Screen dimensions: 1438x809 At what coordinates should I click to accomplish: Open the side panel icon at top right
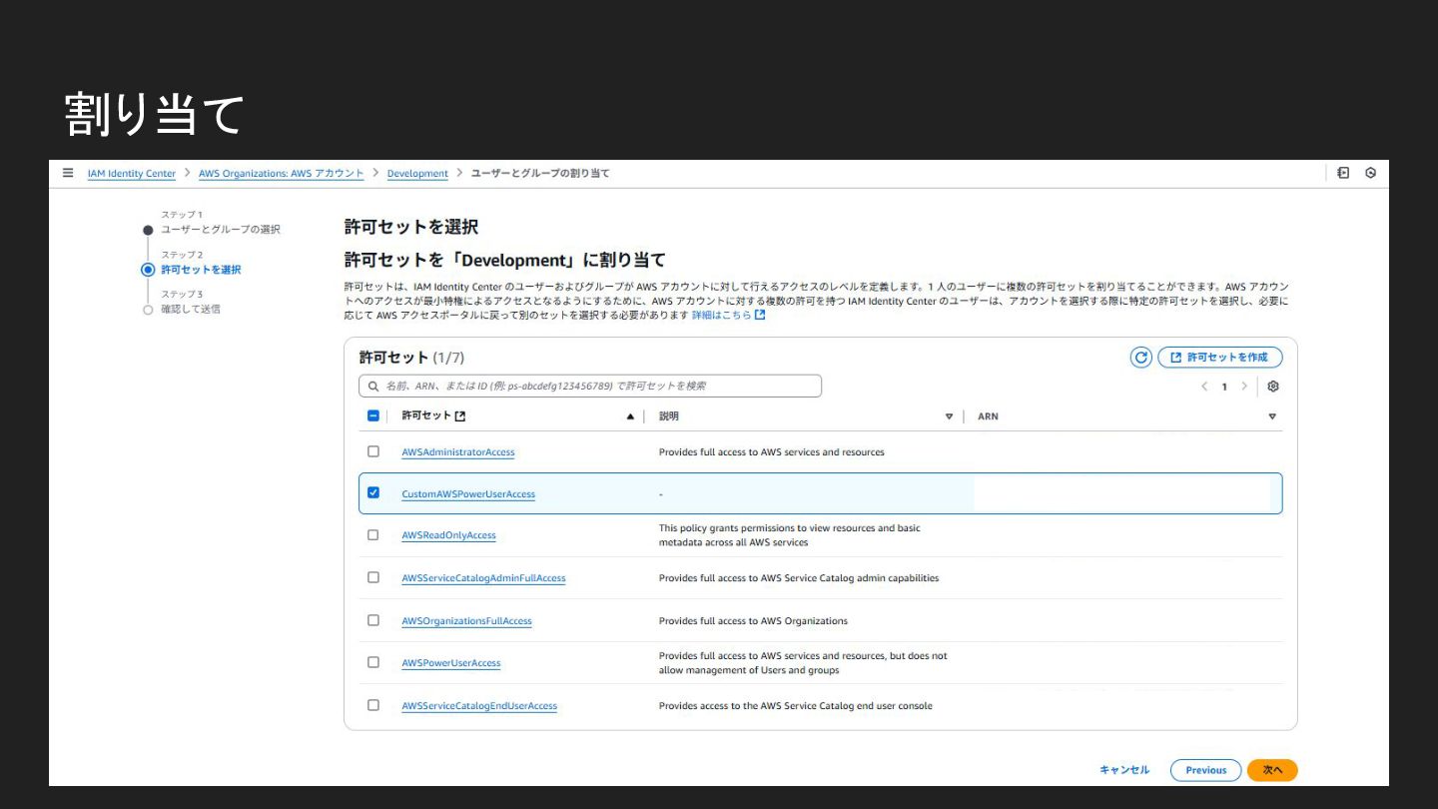pyautogui.click(x=1343, y=173)
